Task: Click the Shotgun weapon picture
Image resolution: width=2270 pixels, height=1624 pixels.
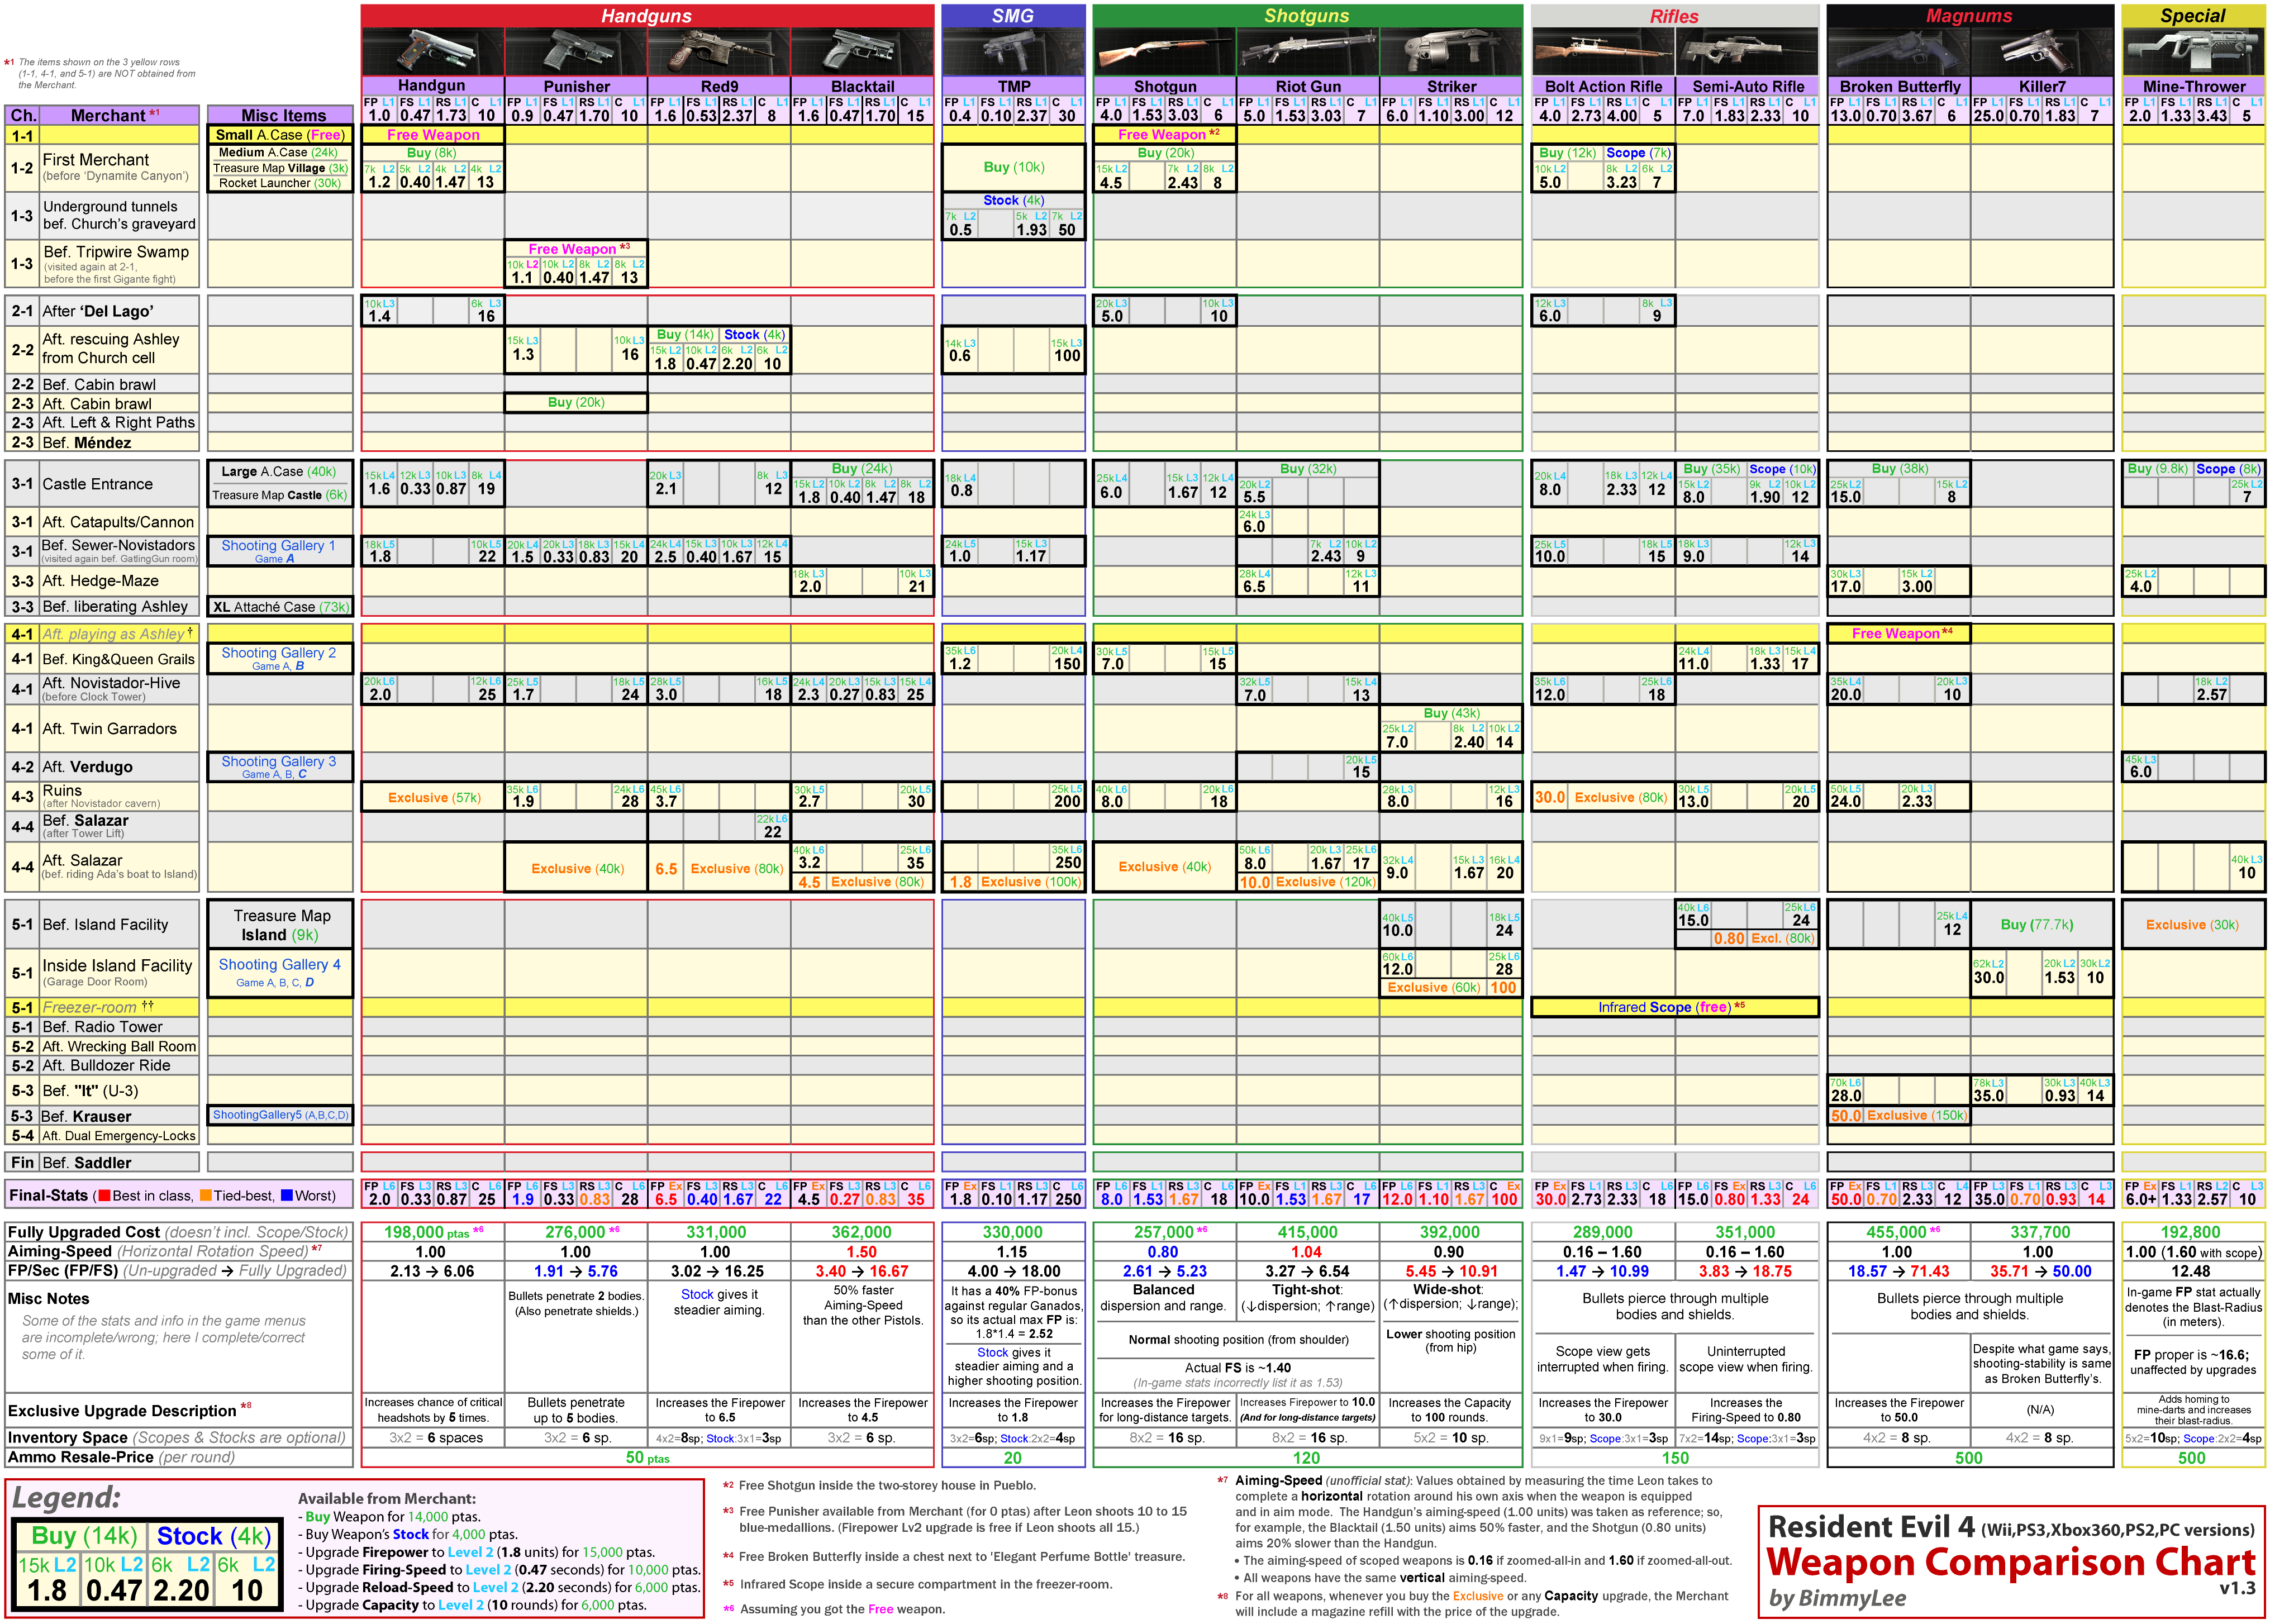Action: (x=1165, y=52)
